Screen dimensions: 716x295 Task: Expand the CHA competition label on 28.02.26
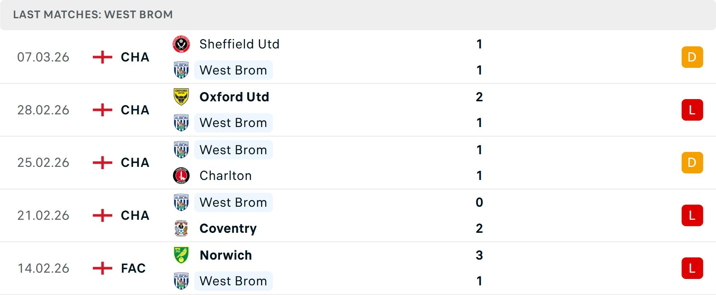[x=135, y=110]
